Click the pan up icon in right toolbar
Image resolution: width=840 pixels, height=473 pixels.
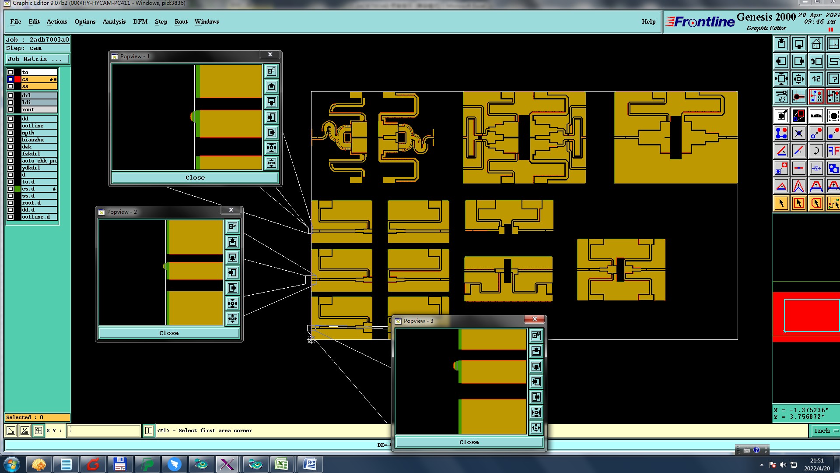tap(781, 44)
